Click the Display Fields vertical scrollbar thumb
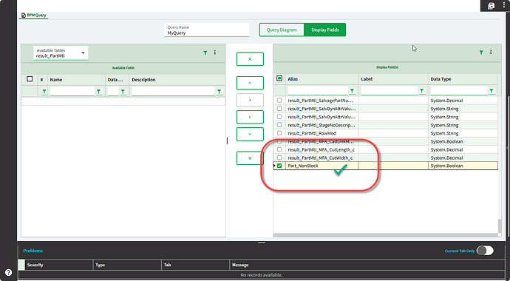This screenshot has width=510, height=281. [x=500, y=226]
